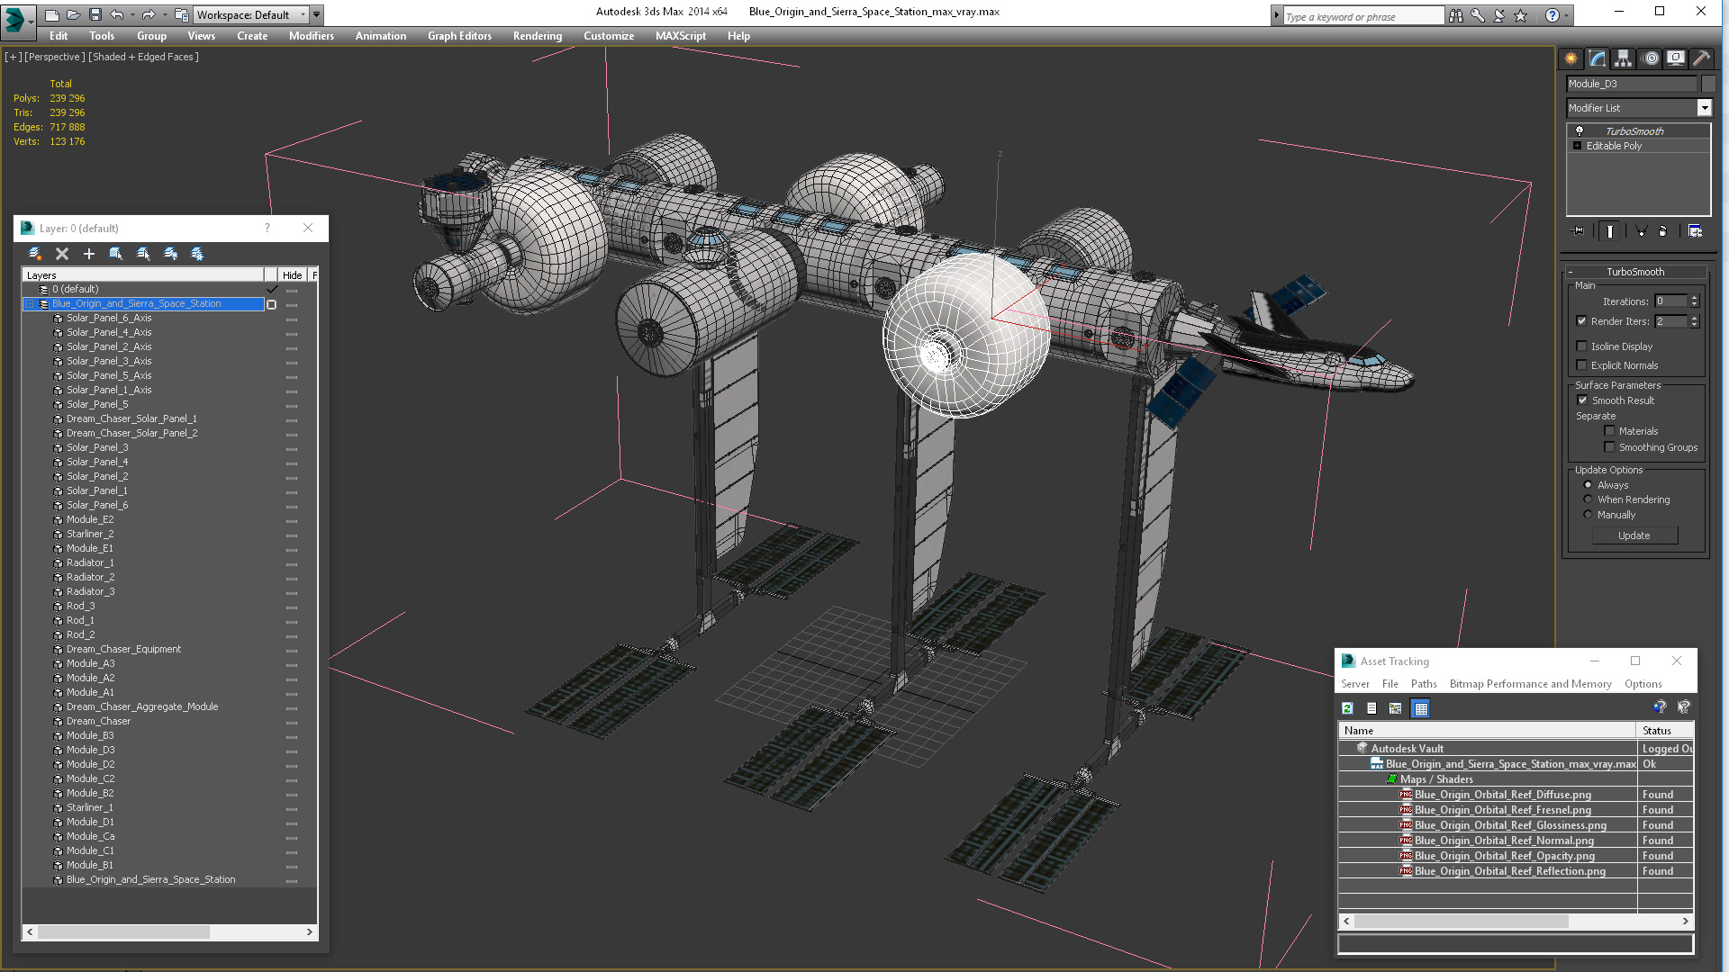Image resolution: width=1729 pixels, height=972 pixels.
Task: Click Table View icon in Asset Tracking toolbar
Action: click(x=1420, y=708)
